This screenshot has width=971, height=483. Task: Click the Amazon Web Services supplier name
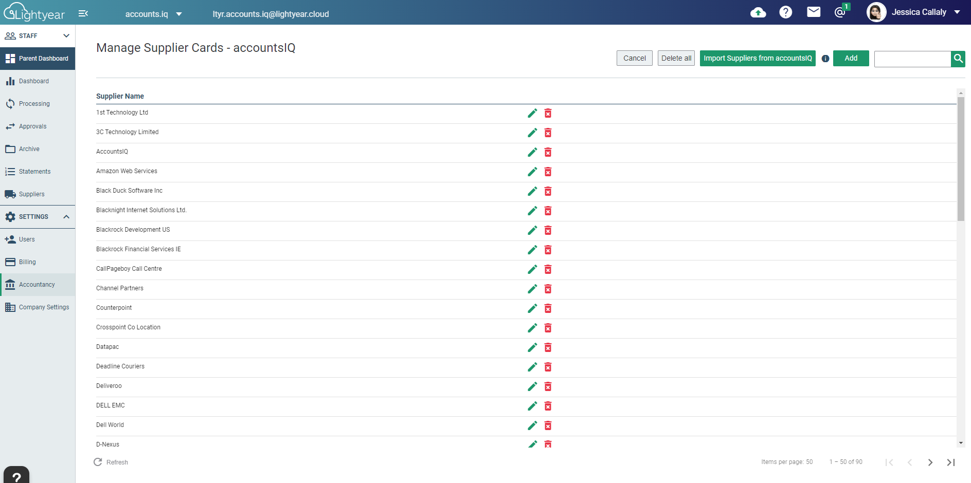coord(127,171)
